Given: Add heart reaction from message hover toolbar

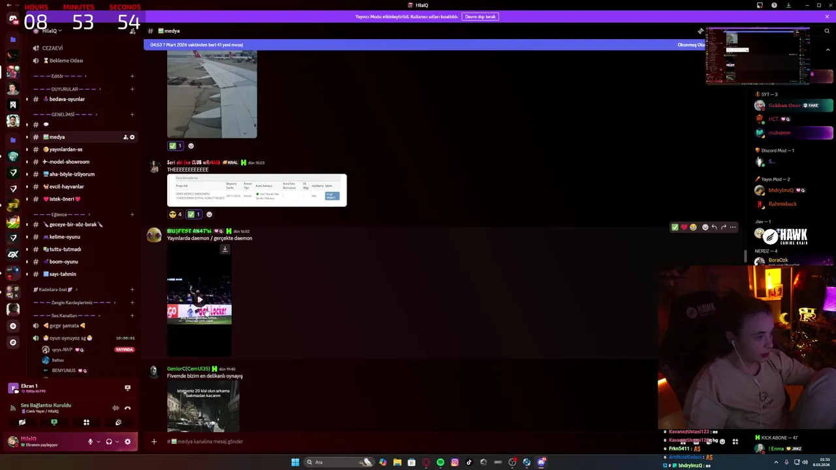Looking at the screenshot, I should pos(684,227).
